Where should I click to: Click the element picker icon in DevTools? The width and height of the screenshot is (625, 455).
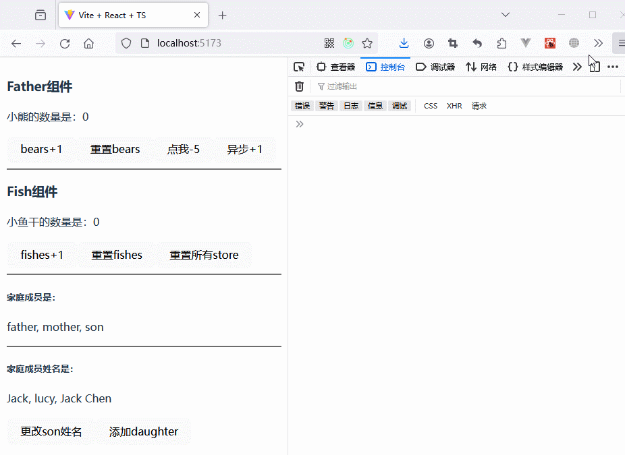(x=299, y=67)
